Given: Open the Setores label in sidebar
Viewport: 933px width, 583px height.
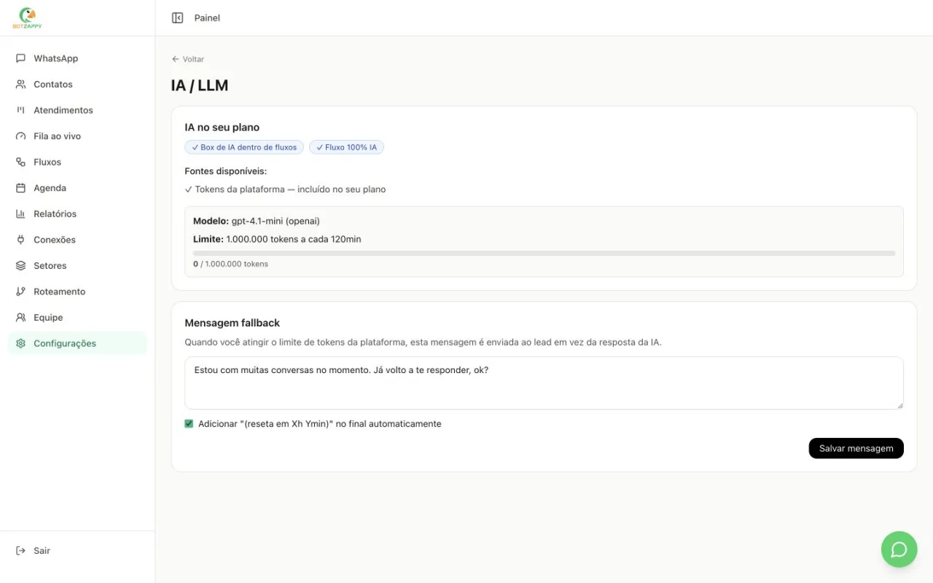Looking at the screenshot, I should (50, 266).
